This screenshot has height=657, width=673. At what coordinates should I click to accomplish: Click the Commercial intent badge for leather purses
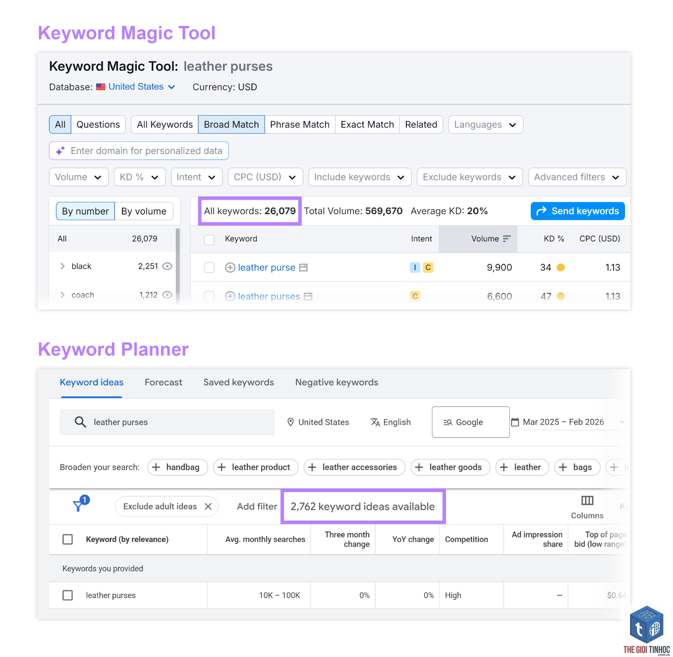pos(415,297)
